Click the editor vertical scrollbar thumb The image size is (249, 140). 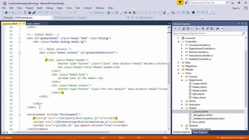[x=169, y=73]
